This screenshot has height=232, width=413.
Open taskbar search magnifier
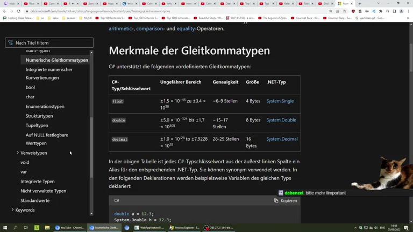tap(15, 228)
